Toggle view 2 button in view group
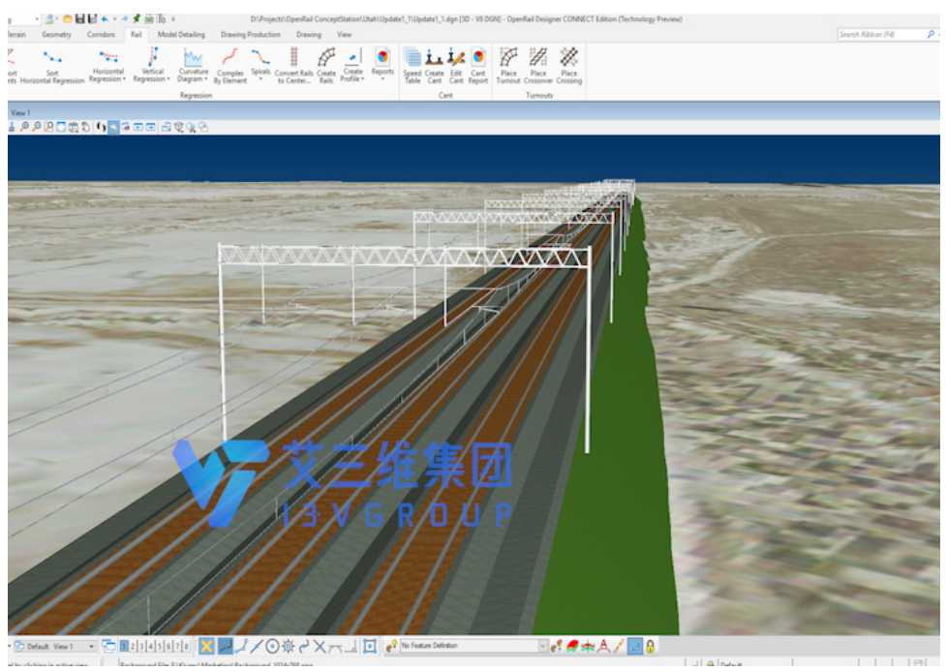Screen dimensions: 947x672 click(x=133, y=646)
